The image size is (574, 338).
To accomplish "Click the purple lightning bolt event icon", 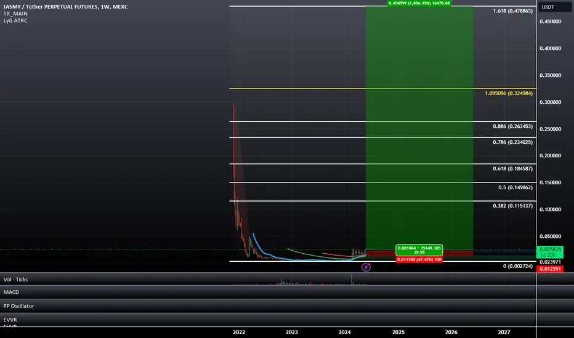I will pyautogui.click(x=366, y=267).
